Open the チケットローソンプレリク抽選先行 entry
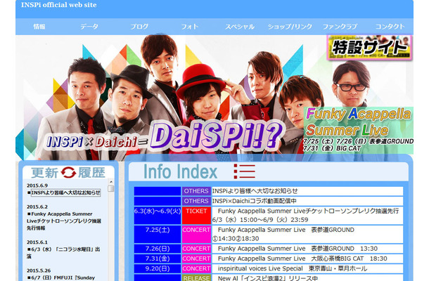 click(307, 216)
